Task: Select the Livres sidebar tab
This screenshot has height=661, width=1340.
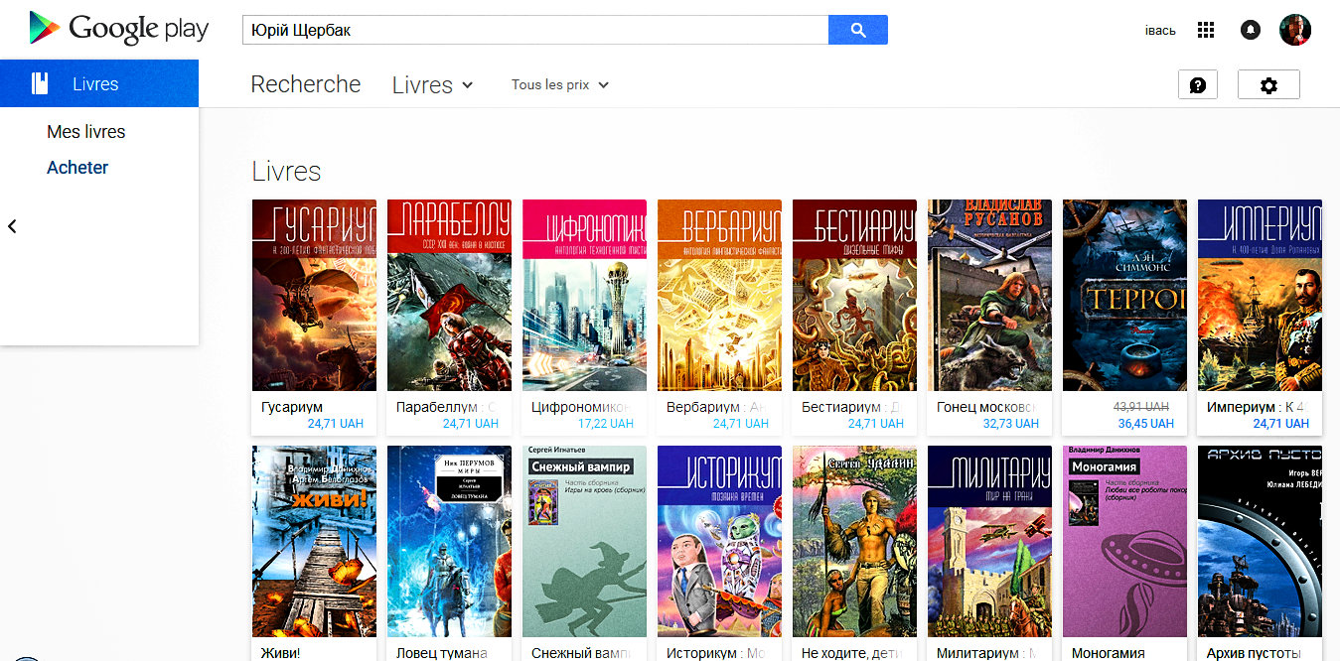Action: (x=99, y=83)
